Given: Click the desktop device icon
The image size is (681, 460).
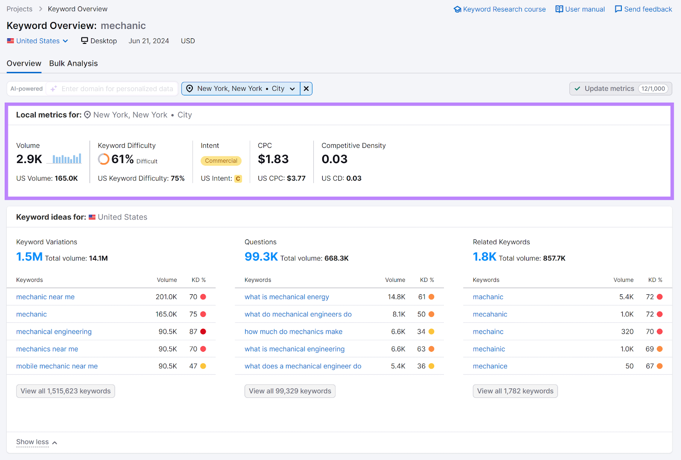Looking at the screenshot, I should coord(83,40).
